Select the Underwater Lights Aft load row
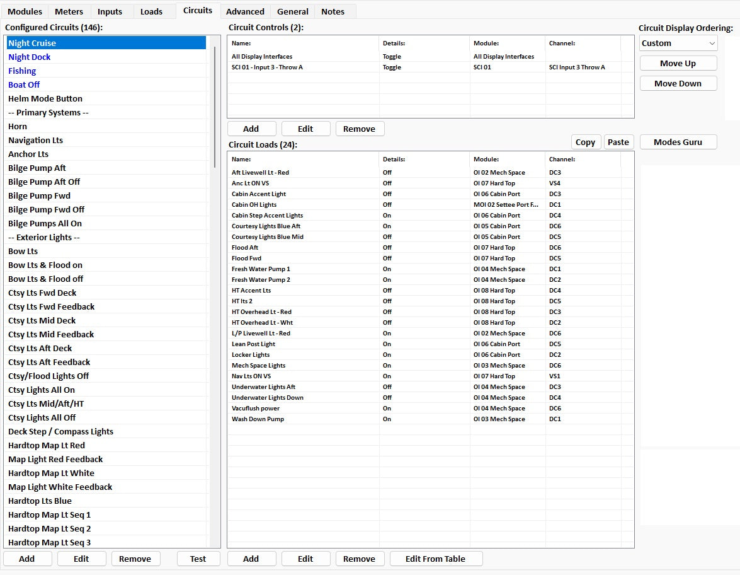 263,387
